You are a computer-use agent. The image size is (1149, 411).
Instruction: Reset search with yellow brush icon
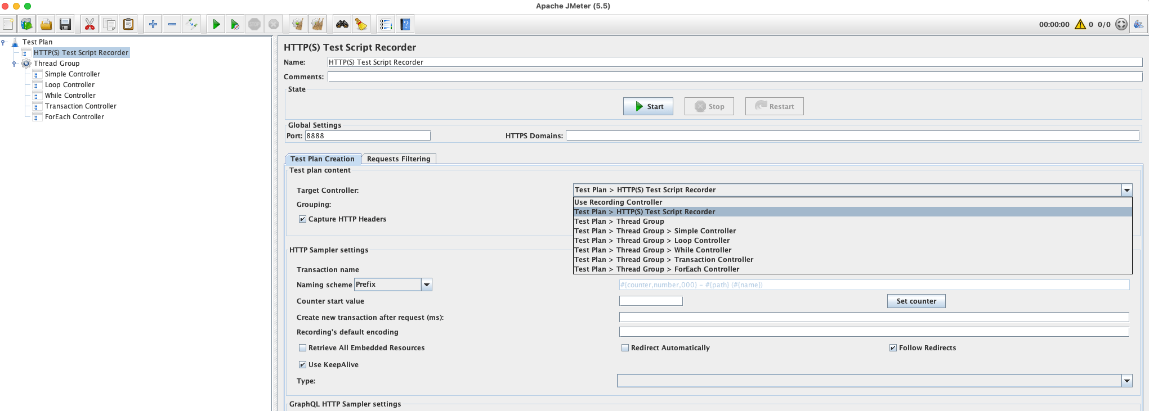click(361, 24)
